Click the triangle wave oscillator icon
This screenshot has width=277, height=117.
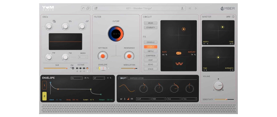(87, 21)
